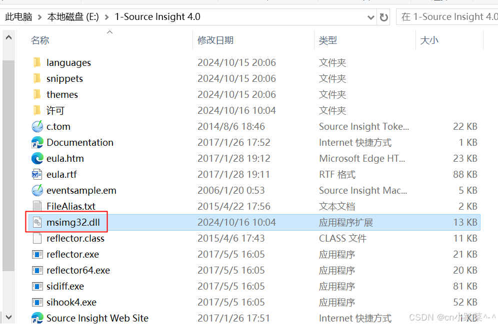Click the scrollbar up arrow
Image resolution: width=498 pixels, height=326 pixels.
(x=8, y=38)
